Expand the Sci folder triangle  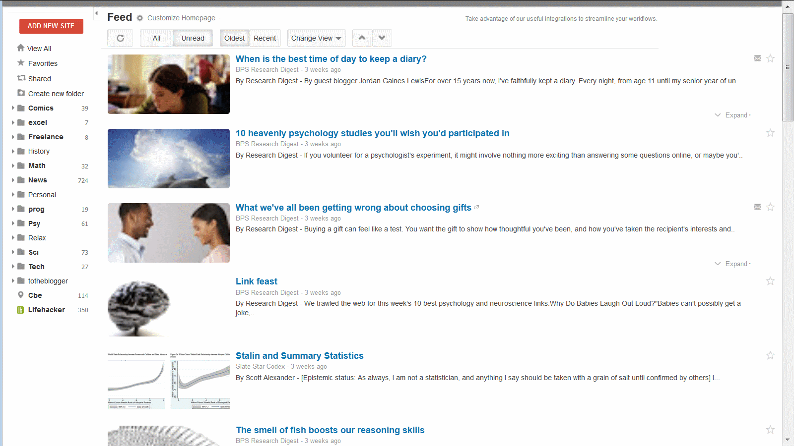(13, 252)
